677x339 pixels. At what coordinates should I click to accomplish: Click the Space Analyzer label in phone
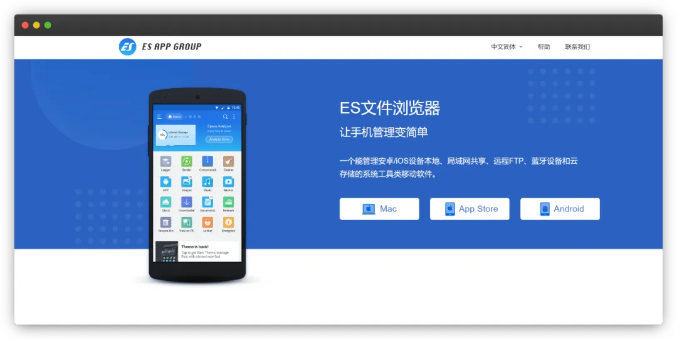pos(219,126)
